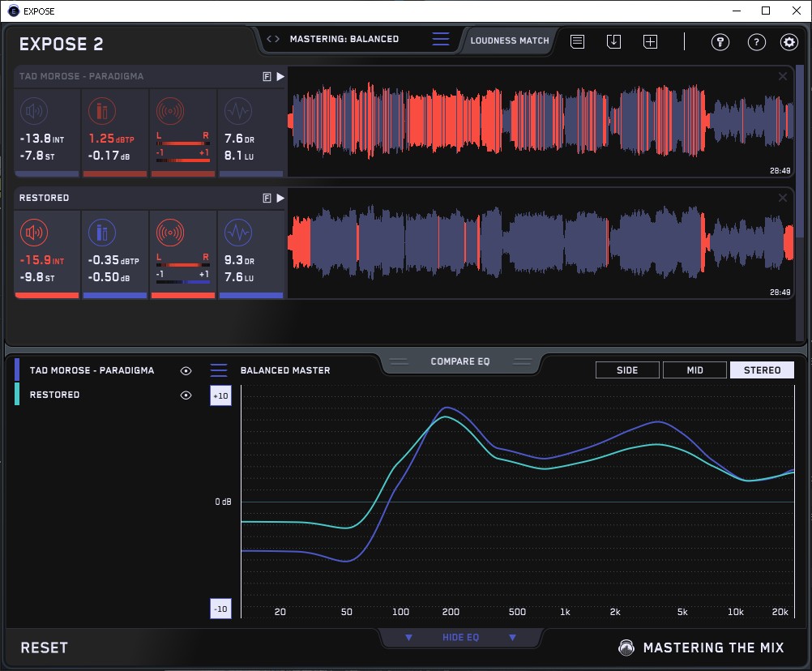The width and height of the screenshot is (812, 671).
Task: Open the license key icon
Action: [x=720, y=42]
